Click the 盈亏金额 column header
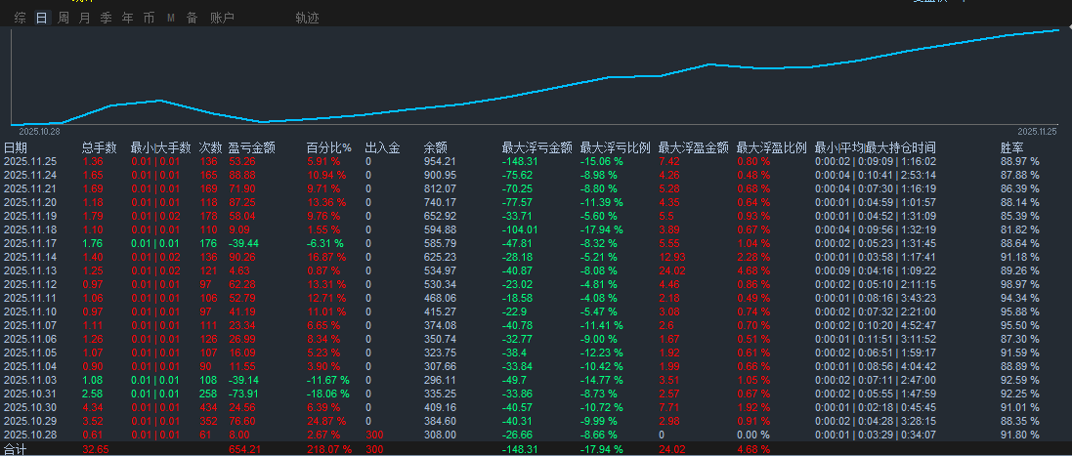The image size is (1072, 456). 251,147
